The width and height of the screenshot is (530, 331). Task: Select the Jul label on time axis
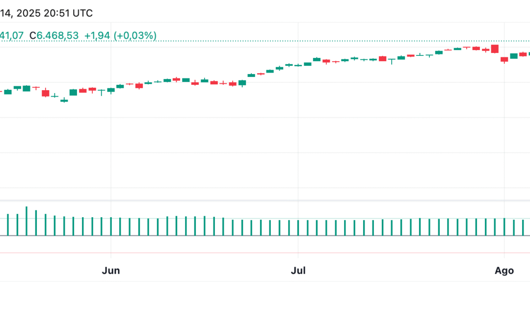click(x=298, y=271)
